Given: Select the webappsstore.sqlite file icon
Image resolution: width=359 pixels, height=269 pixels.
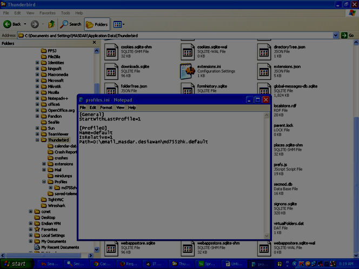Looking at the screenshot, I should click(x=111, y=248).
